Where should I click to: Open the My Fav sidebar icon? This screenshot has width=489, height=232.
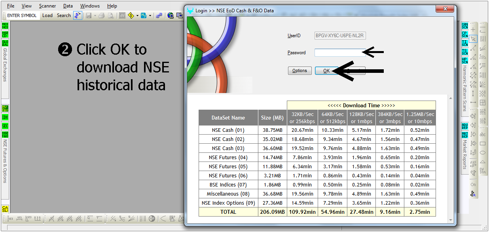point(5,108)
